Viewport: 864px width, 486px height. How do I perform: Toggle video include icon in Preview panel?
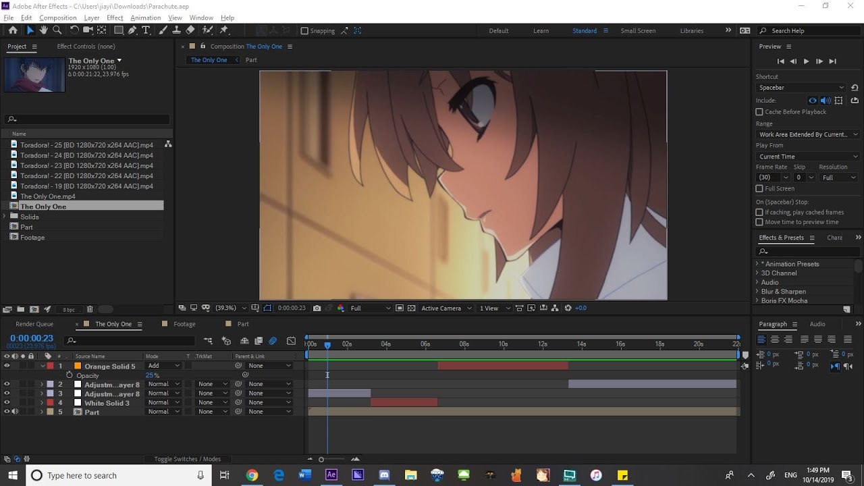pyautogui.click(x=813, y=101)
